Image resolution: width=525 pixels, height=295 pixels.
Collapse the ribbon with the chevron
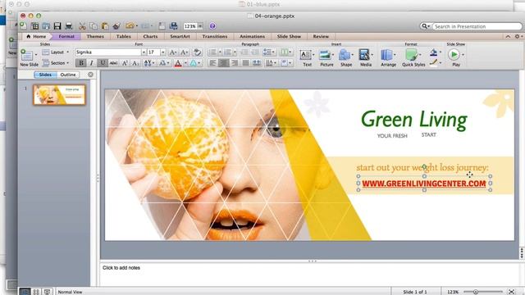[x=508, y=36]
